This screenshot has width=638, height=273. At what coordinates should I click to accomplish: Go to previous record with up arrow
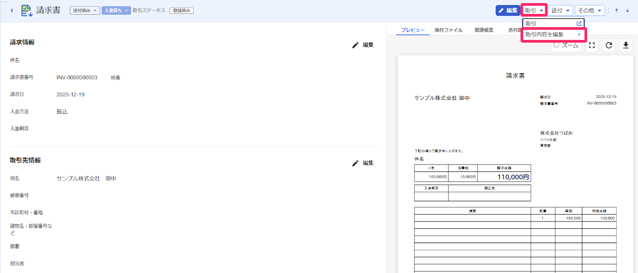click(x=616, y=11)
